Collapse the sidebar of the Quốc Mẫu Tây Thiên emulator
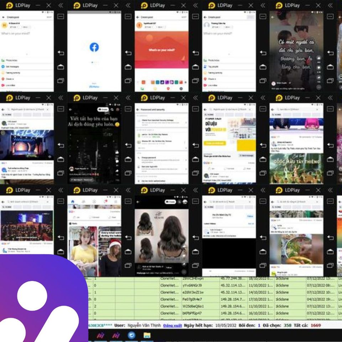342x342 pixels. pyautogui.click(x=330, y=98)
